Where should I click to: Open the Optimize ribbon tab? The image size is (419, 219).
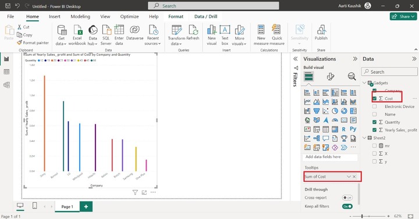129,16
